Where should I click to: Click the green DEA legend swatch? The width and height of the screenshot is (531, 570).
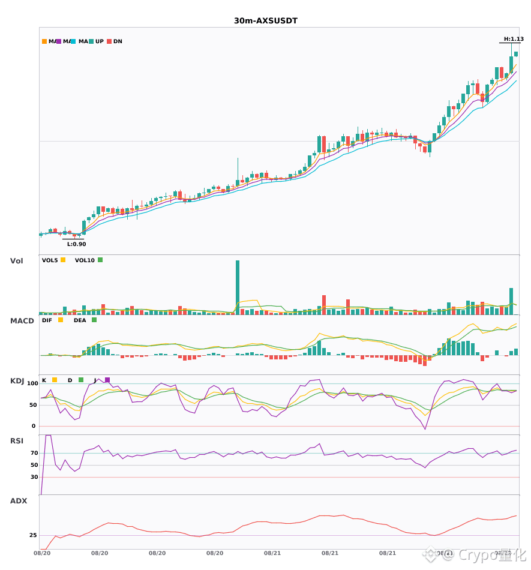pyautogui.click(x=94, y=320)
